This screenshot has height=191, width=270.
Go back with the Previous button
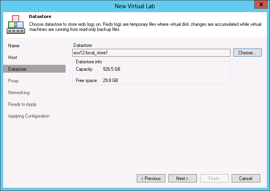[x=151, y=179]
